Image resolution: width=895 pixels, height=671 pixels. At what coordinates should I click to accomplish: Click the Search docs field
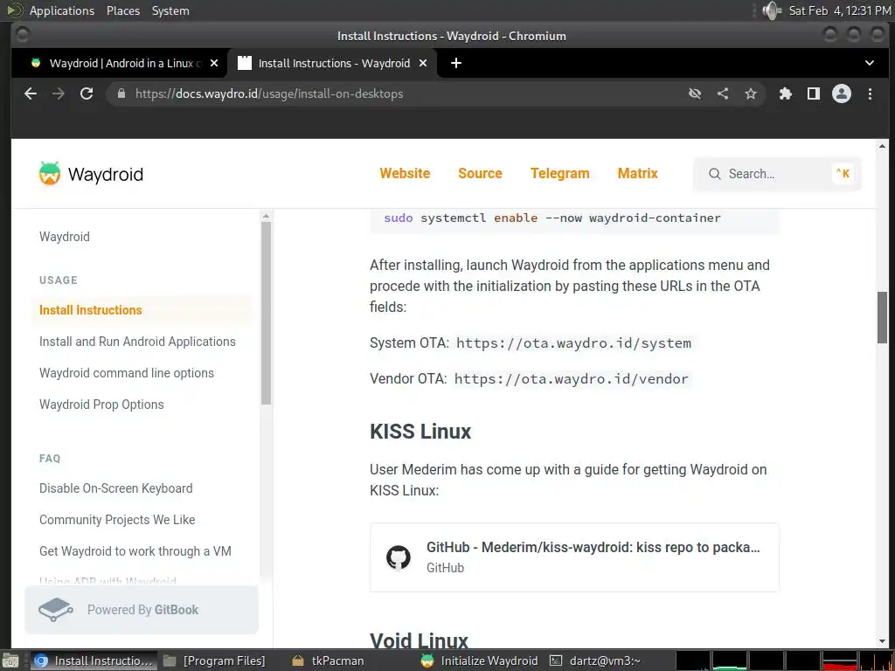tap(777, 174)
